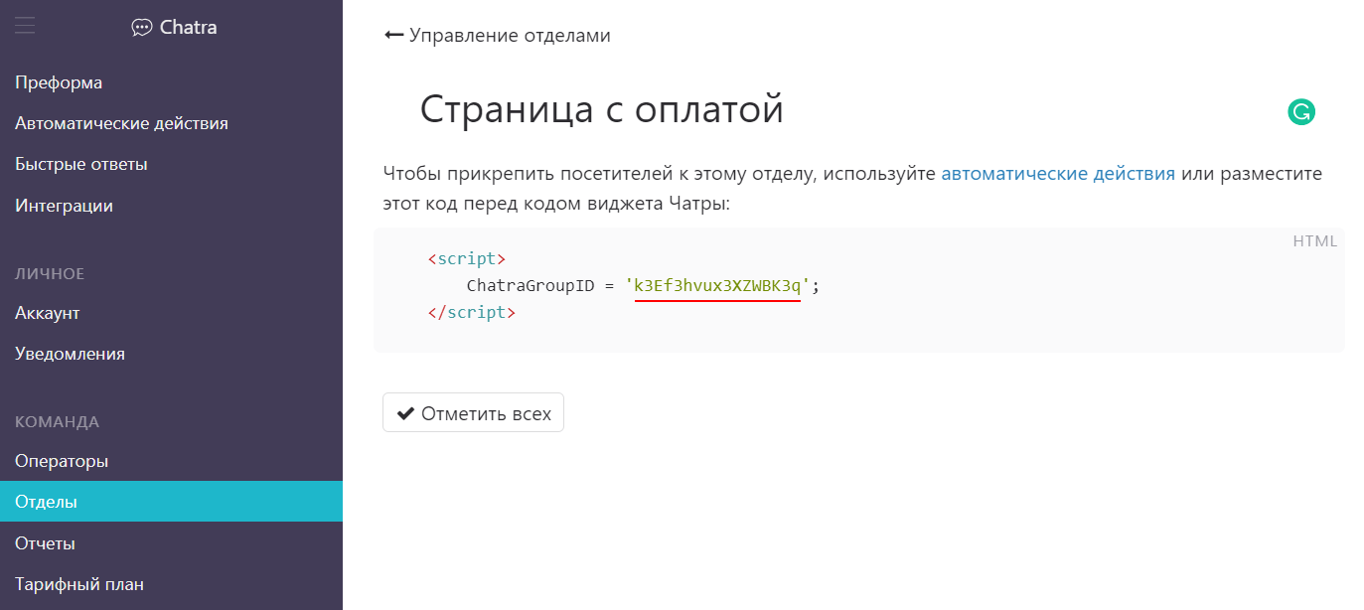Click the hamburger menu icon
This screenshot has width=1364, height=610.
[x=25, y=26]
